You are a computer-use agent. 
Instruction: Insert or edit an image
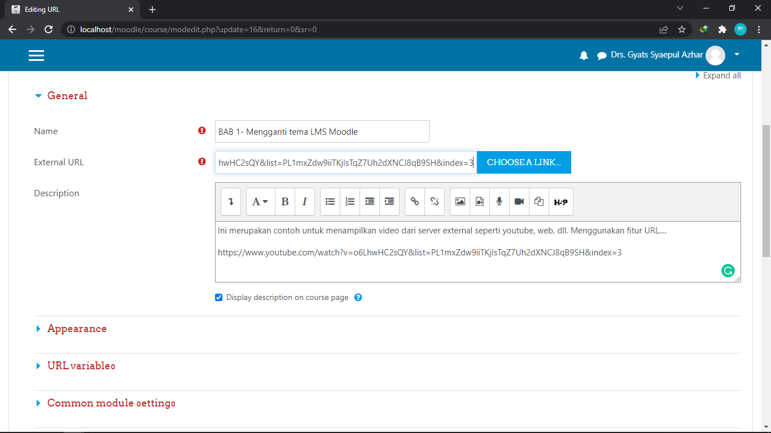[460, 202]
